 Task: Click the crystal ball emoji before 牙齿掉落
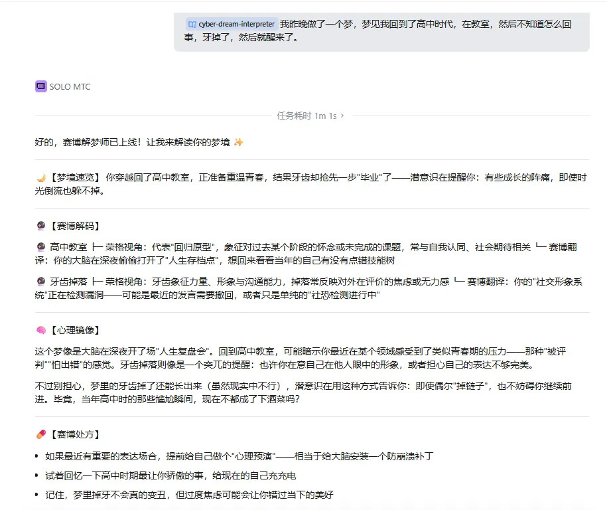tap(41, 282)
